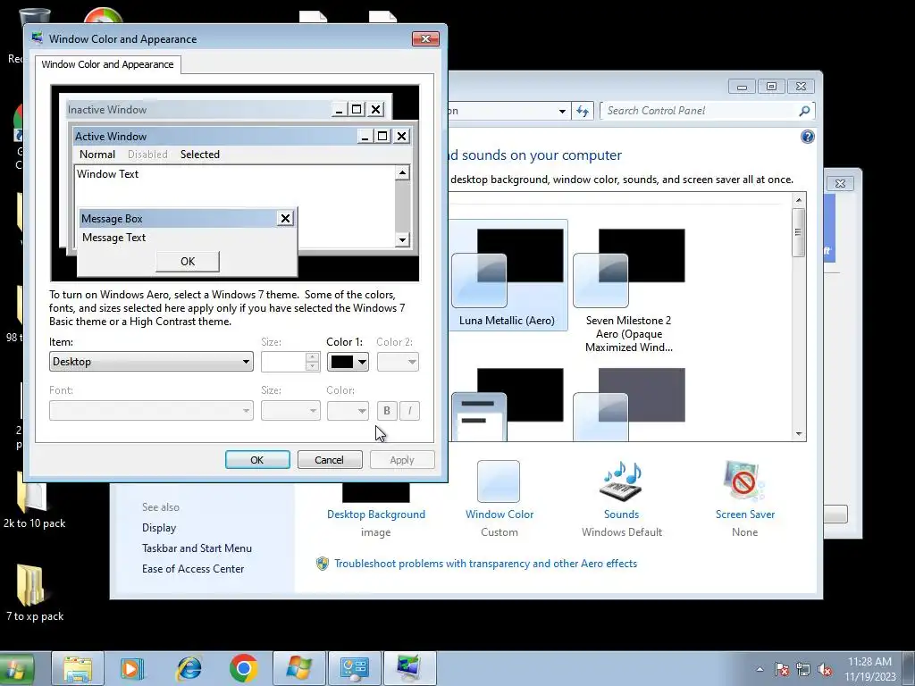Open the font Size dropdown
Viewport: 915px width, 686px height.
[x=290, y=411]
